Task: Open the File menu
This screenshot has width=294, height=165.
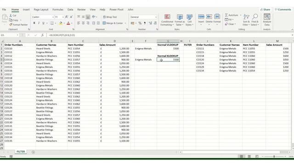Action: 4,10
